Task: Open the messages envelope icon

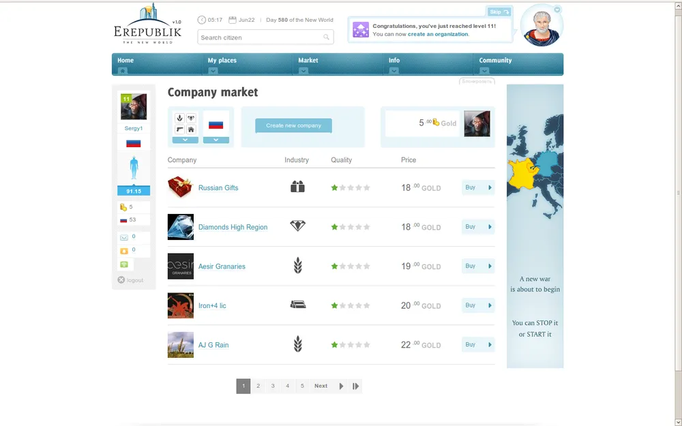Action: coord(124,237)
